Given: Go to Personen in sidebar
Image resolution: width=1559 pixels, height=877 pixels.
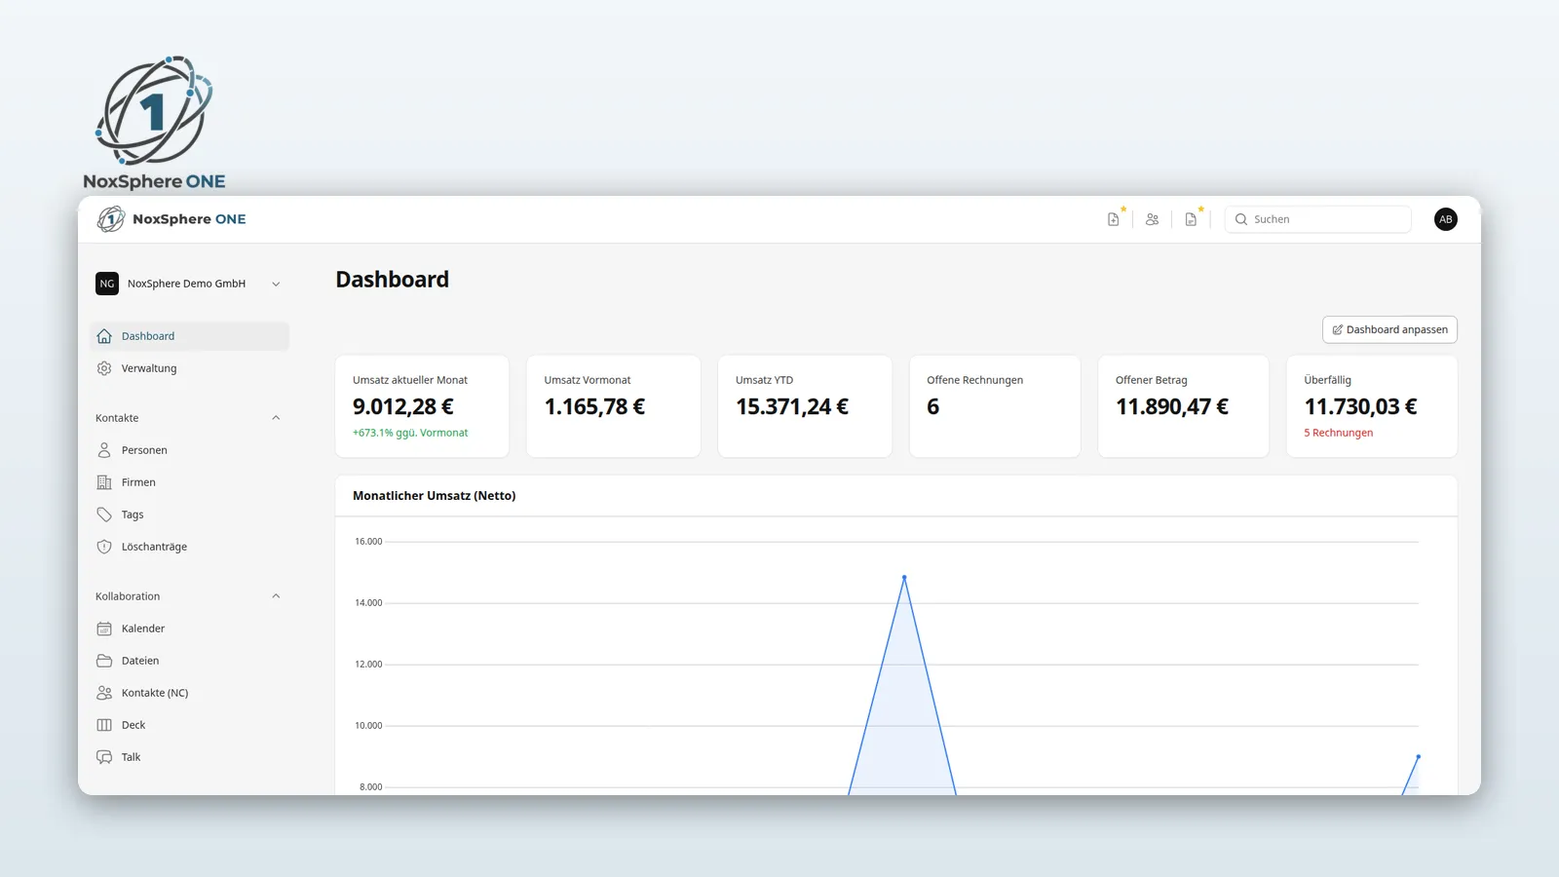Looking at the screenshot, I should click(189, 450).
